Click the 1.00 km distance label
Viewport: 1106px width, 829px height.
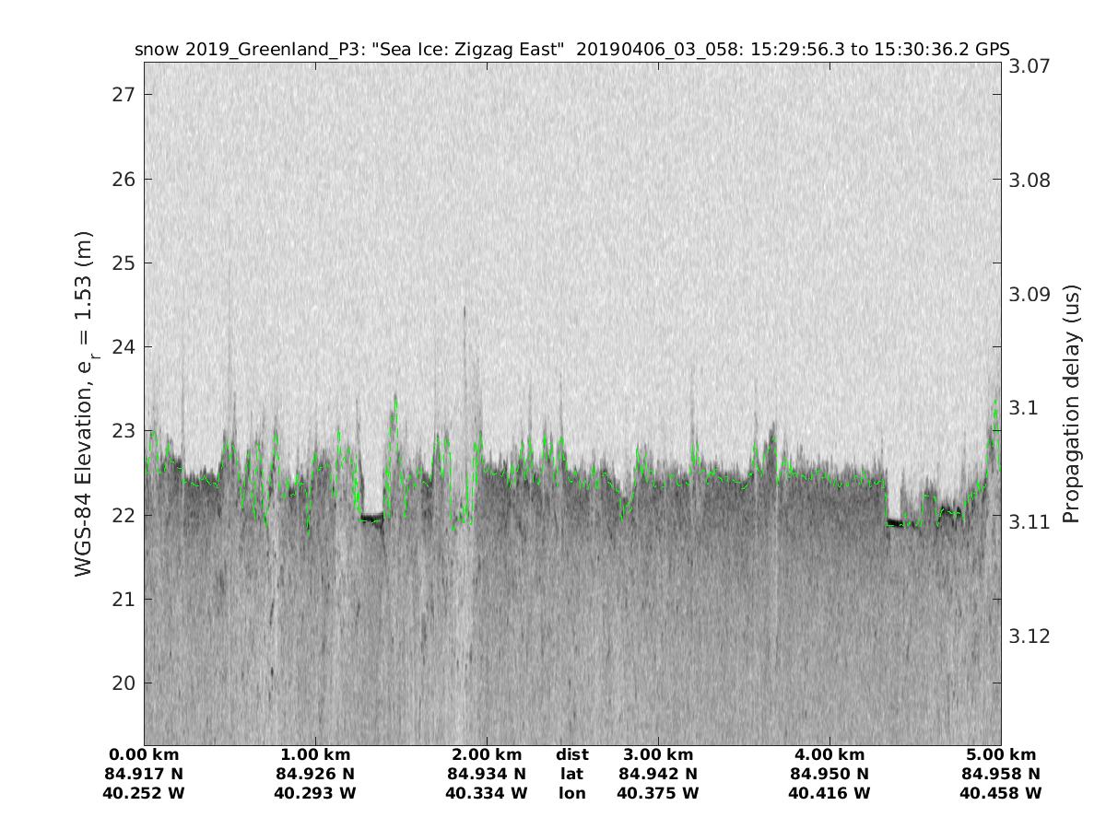pos(315,754)
